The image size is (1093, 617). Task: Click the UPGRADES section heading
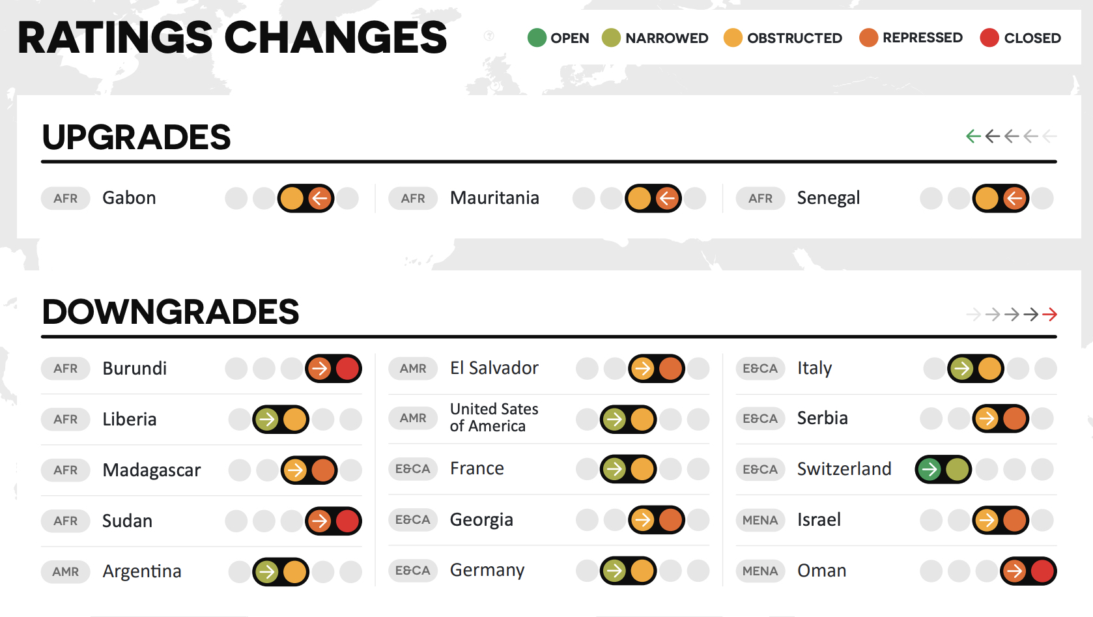point(136,137)
